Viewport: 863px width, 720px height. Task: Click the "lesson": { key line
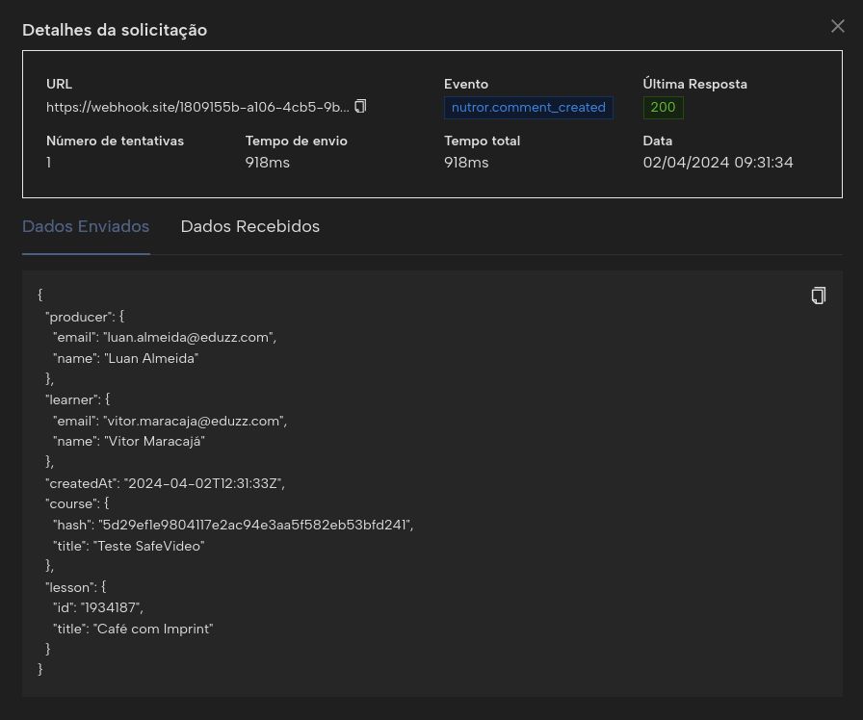tap(75, 587)
